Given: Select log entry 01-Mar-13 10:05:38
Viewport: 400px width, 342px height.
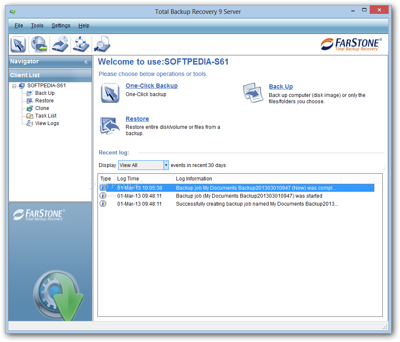Looking at the screenshot, I should click(x=237, y=188).
